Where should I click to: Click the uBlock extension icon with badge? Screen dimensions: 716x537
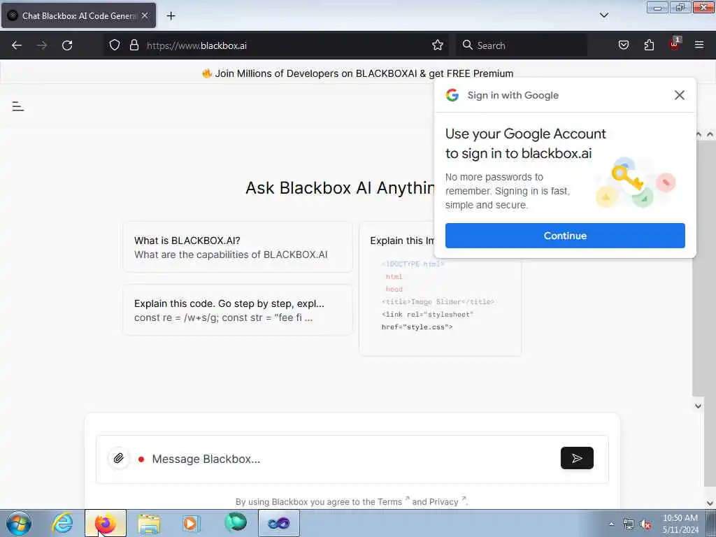pyautogui.click(x=675, y=44)
